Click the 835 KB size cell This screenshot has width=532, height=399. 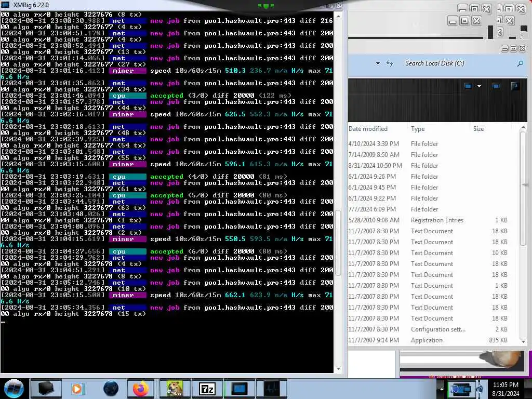(x=498, y=340)
